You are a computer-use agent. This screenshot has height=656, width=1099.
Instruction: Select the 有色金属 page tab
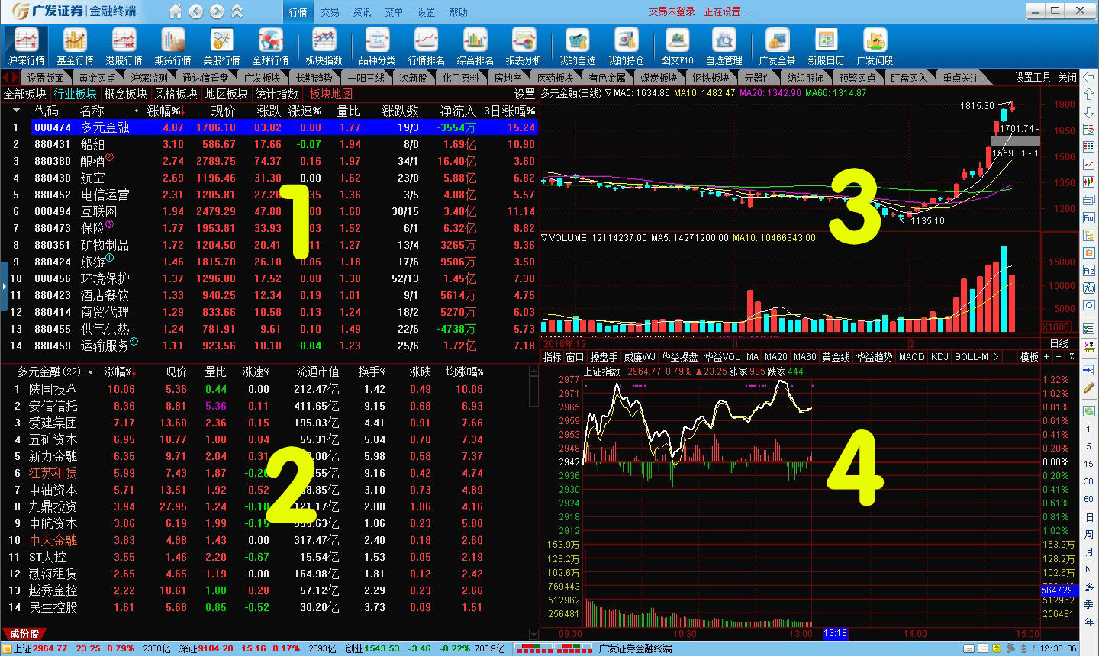coord(608,77)
